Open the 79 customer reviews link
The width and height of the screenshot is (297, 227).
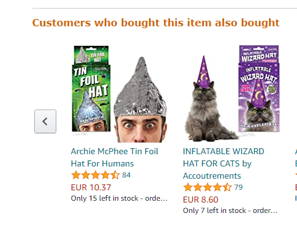pos(238,187)
